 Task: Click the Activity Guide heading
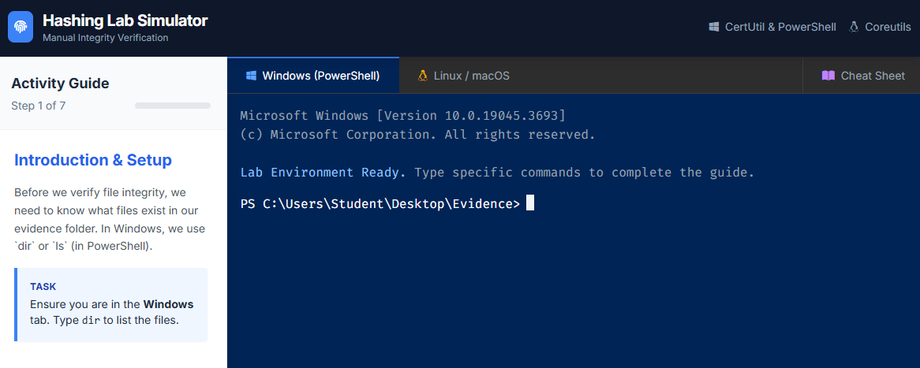60,84
